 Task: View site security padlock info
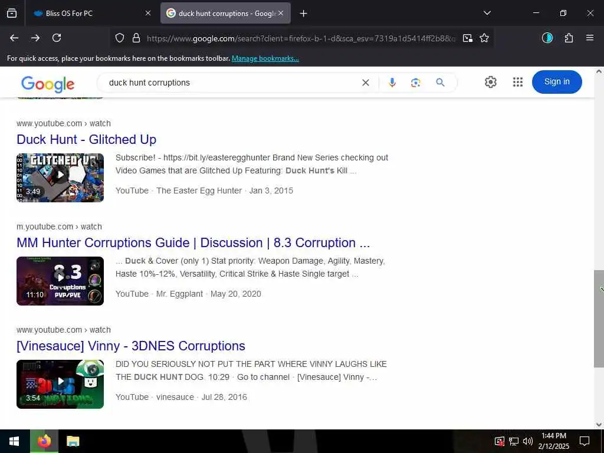(x=136, y=38)
